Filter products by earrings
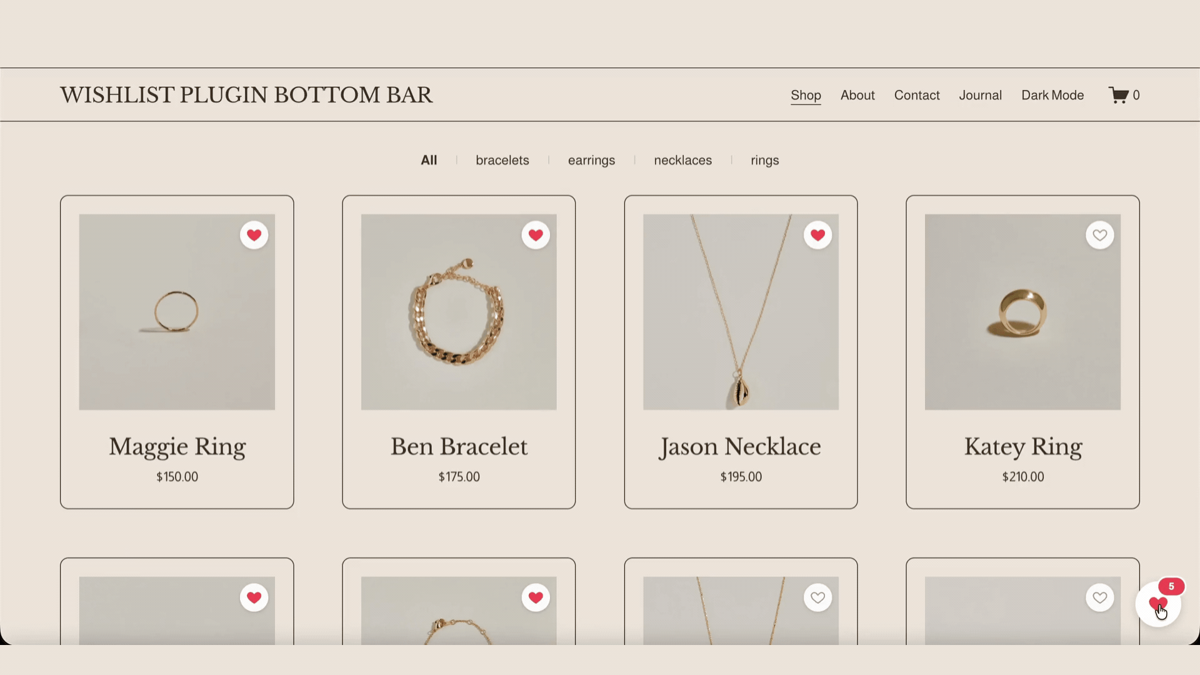1200x675 pixels. (x=591, y=160)
